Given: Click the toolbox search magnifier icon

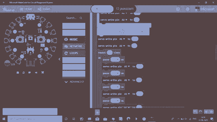Looking at the screenshot, I should point(81,18).
